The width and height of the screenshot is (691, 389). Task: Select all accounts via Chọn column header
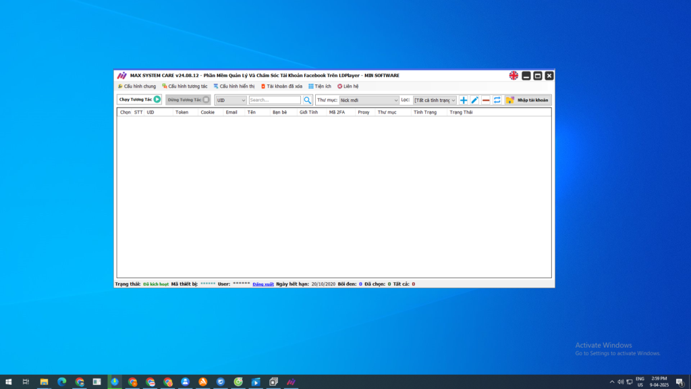pos(124,111)
